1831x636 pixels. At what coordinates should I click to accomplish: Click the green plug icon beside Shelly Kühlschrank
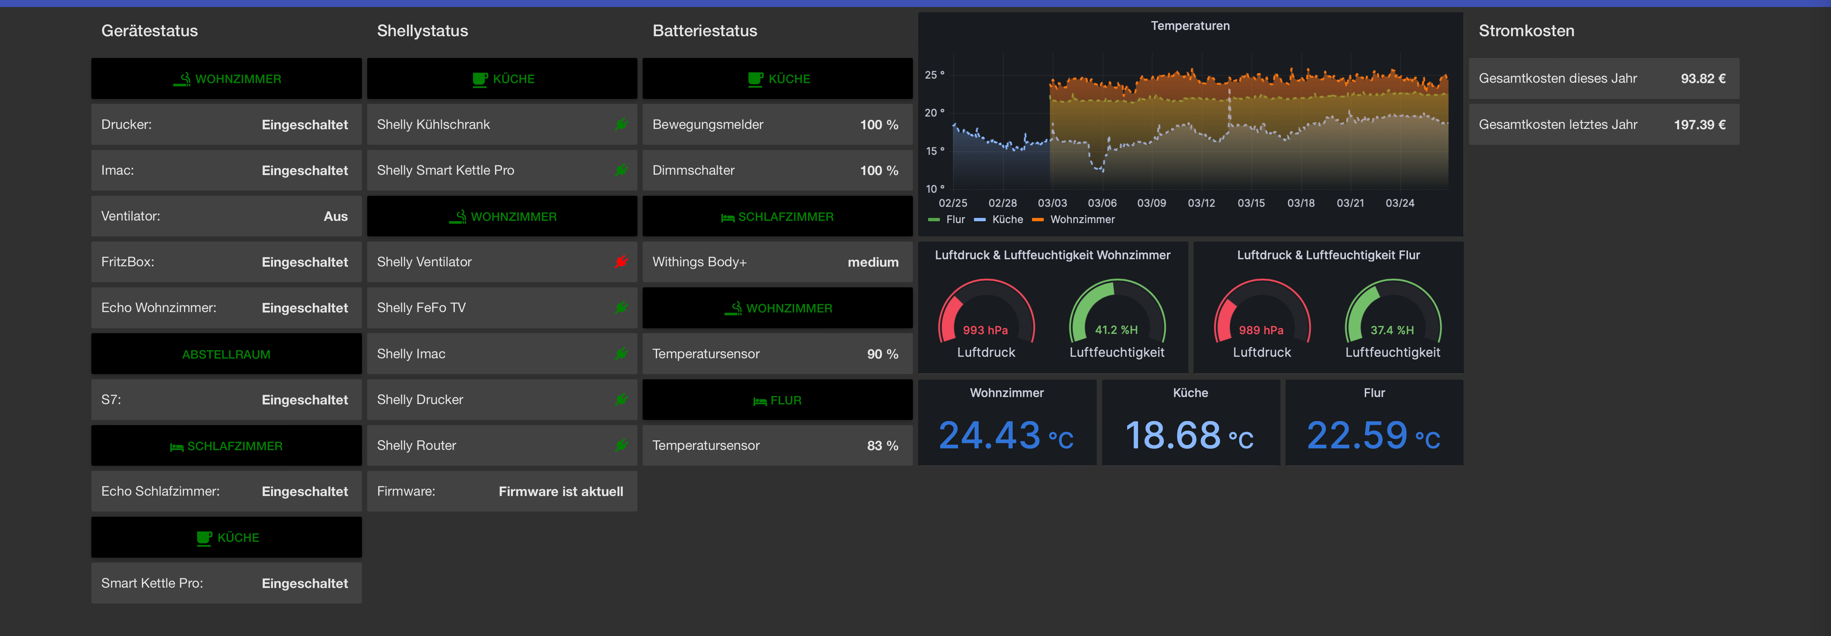620,124
